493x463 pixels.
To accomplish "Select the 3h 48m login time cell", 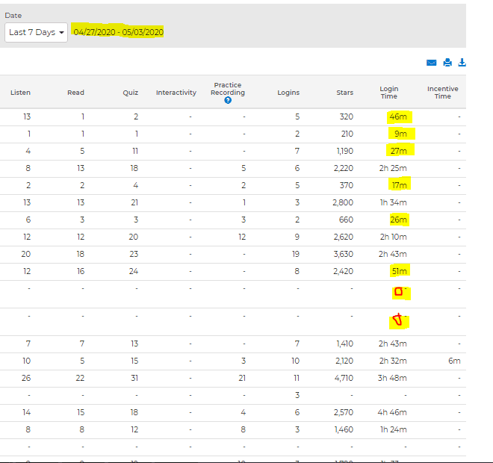I will (392, 378).
